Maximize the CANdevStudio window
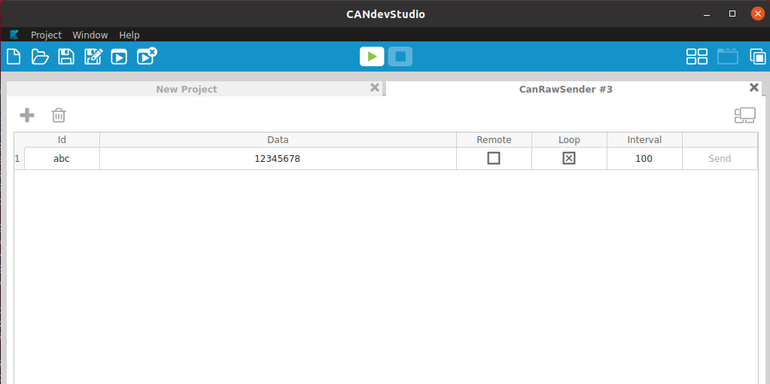 pyautogui.click(x=732, y=14)
